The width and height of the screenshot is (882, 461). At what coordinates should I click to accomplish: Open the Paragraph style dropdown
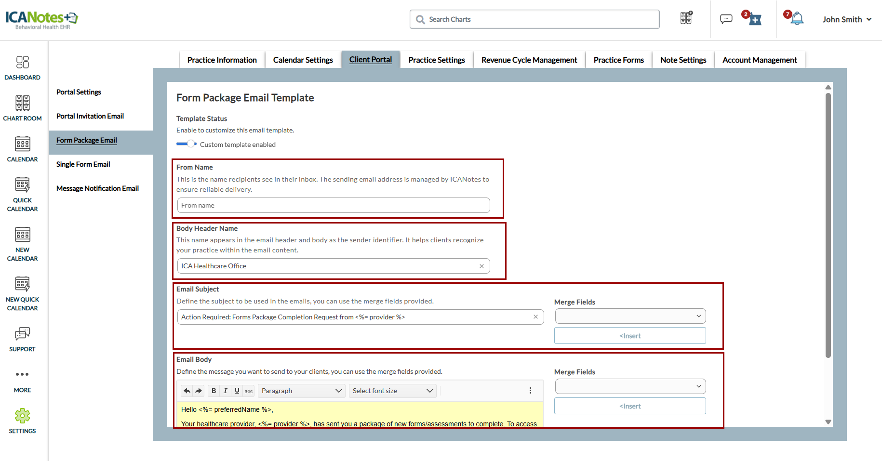pyautogui.click(x=302, y=391)
